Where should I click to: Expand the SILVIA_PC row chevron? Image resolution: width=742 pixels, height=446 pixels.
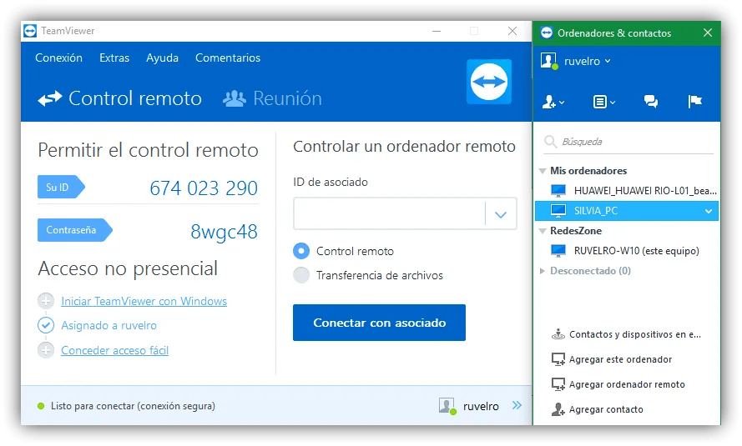(x=709, y=211)
